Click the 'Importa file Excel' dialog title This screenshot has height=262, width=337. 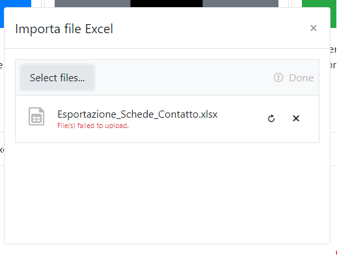coord(64,29)
